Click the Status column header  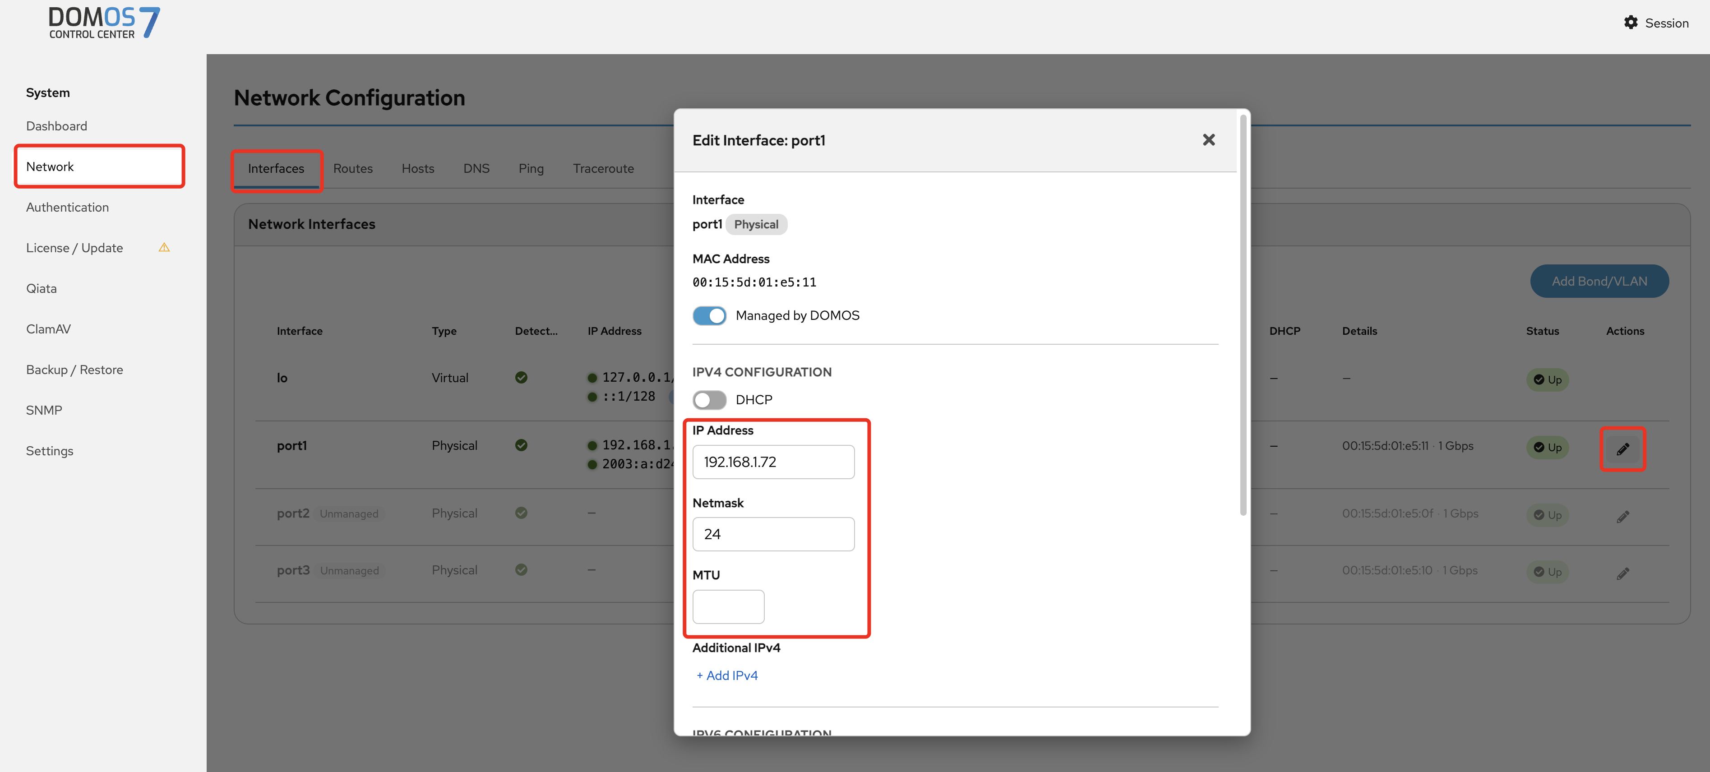tap(1542, 331)
